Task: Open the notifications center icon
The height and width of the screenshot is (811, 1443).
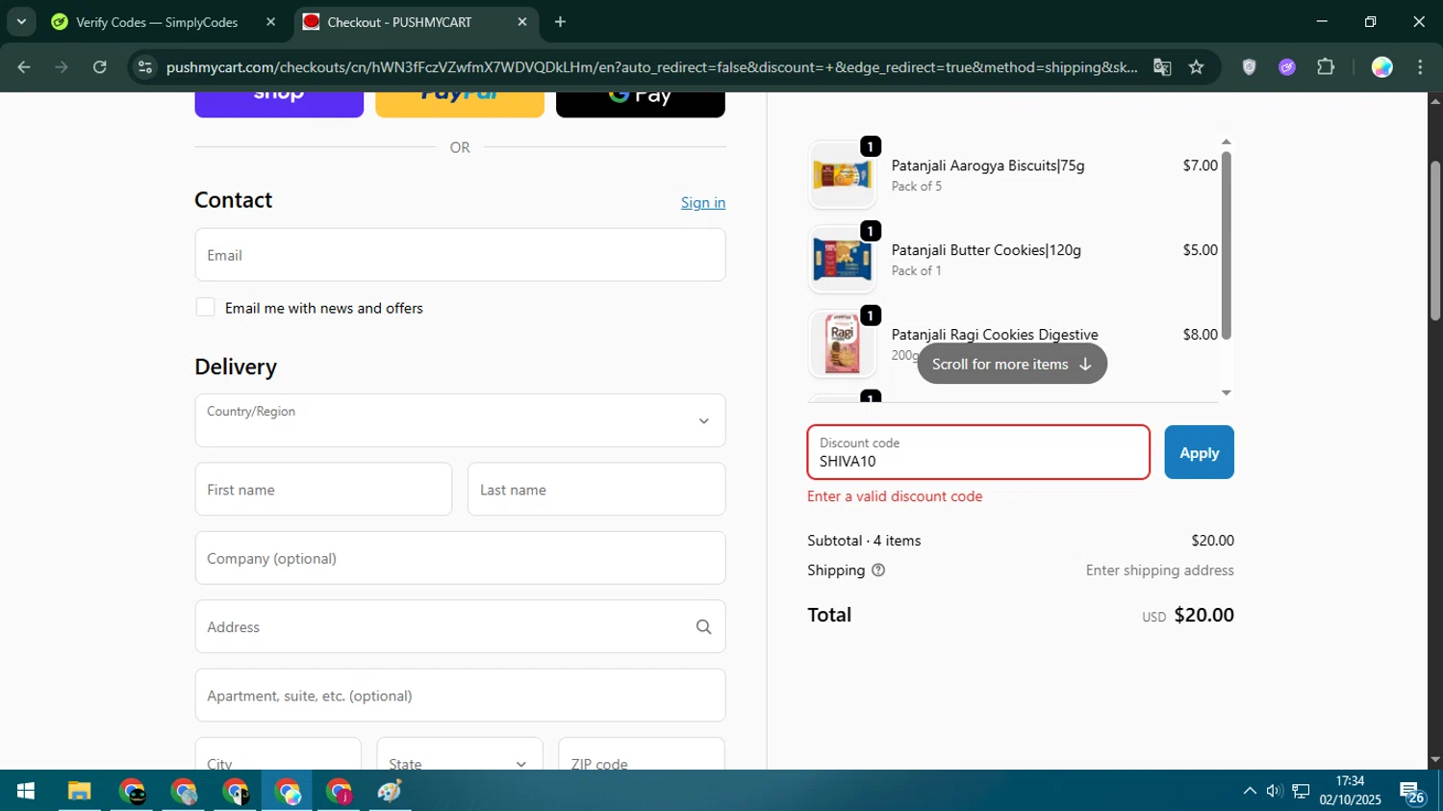Action: coord(1412,792)
